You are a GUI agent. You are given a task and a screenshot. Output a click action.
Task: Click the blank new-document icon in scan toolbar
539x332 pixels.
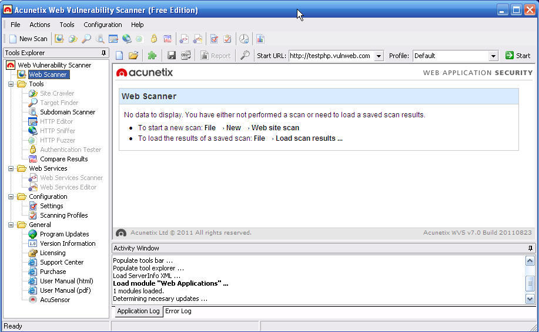[119, 55]
